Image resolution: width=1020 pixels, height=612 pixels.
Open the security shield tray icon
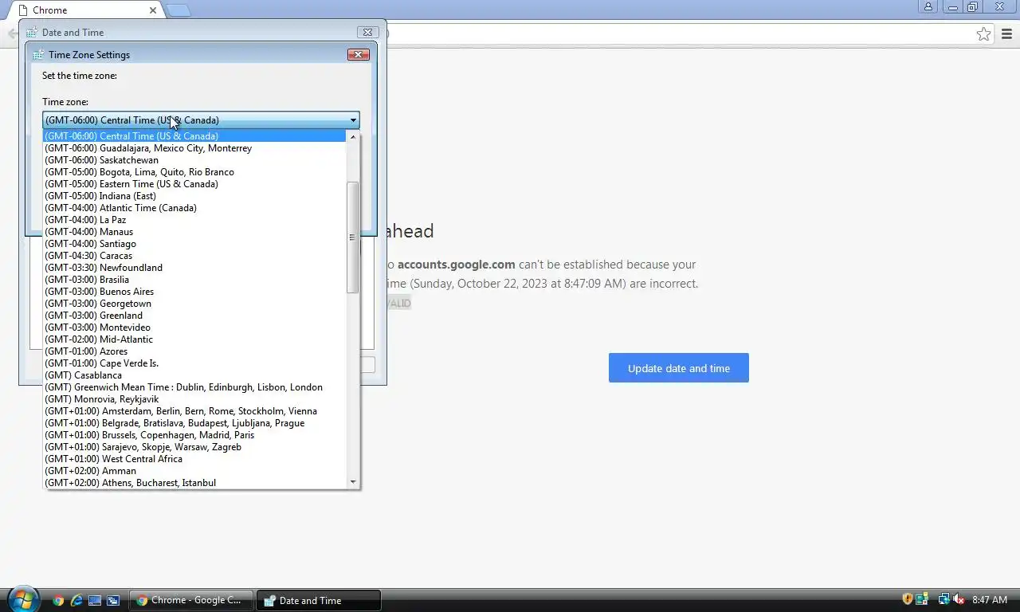pyautogui.click(x=908, y=599)
